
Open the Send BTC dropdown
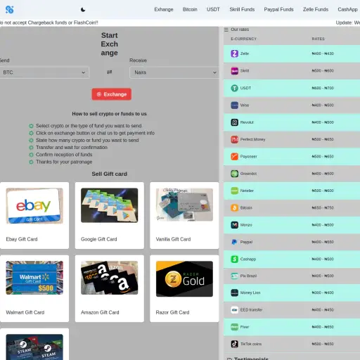pyautogui.click(x=44, y=72)
